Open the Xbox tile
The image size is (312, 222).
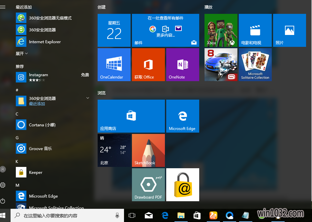(221, 30)
